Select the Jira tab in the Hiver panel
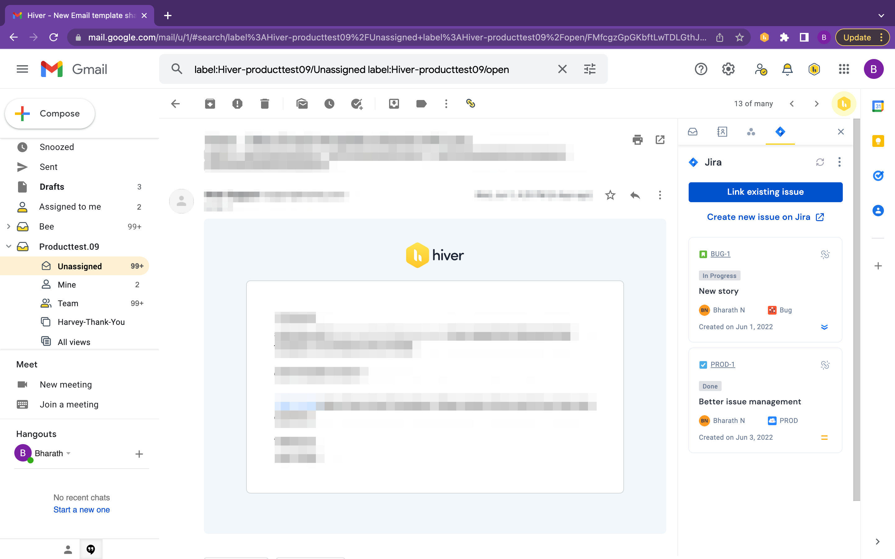 (780, 132)
